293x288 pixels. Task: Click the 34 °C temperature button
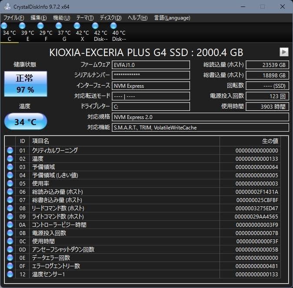click(x=26, y=121)
